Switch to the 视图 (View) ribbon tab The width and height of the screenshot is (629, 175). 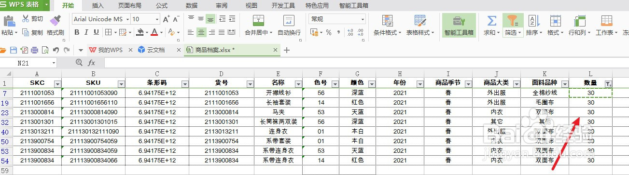click(x=251, y=6)
